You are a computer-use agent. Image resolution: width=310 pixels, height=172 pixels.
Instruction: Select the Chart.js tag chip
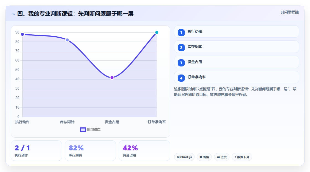(184, 157)
